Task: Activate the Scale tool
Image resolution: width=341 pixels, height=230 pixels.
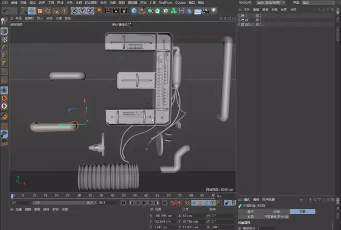Action: click(x=40, y=11)
